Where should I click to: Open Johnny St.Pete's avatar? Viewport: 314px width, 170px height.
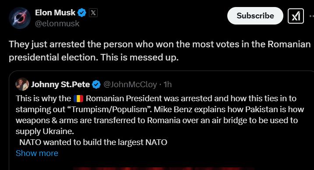tap(22, 84)
